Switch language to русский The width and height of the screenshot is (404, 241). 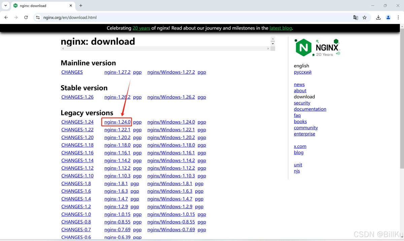tap(302, 72)
